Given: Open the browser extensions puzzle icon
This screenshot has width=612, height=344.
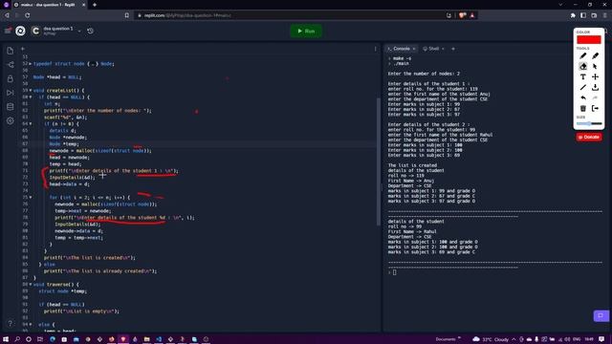Looking at the screenshot, I should click(573, 15).
